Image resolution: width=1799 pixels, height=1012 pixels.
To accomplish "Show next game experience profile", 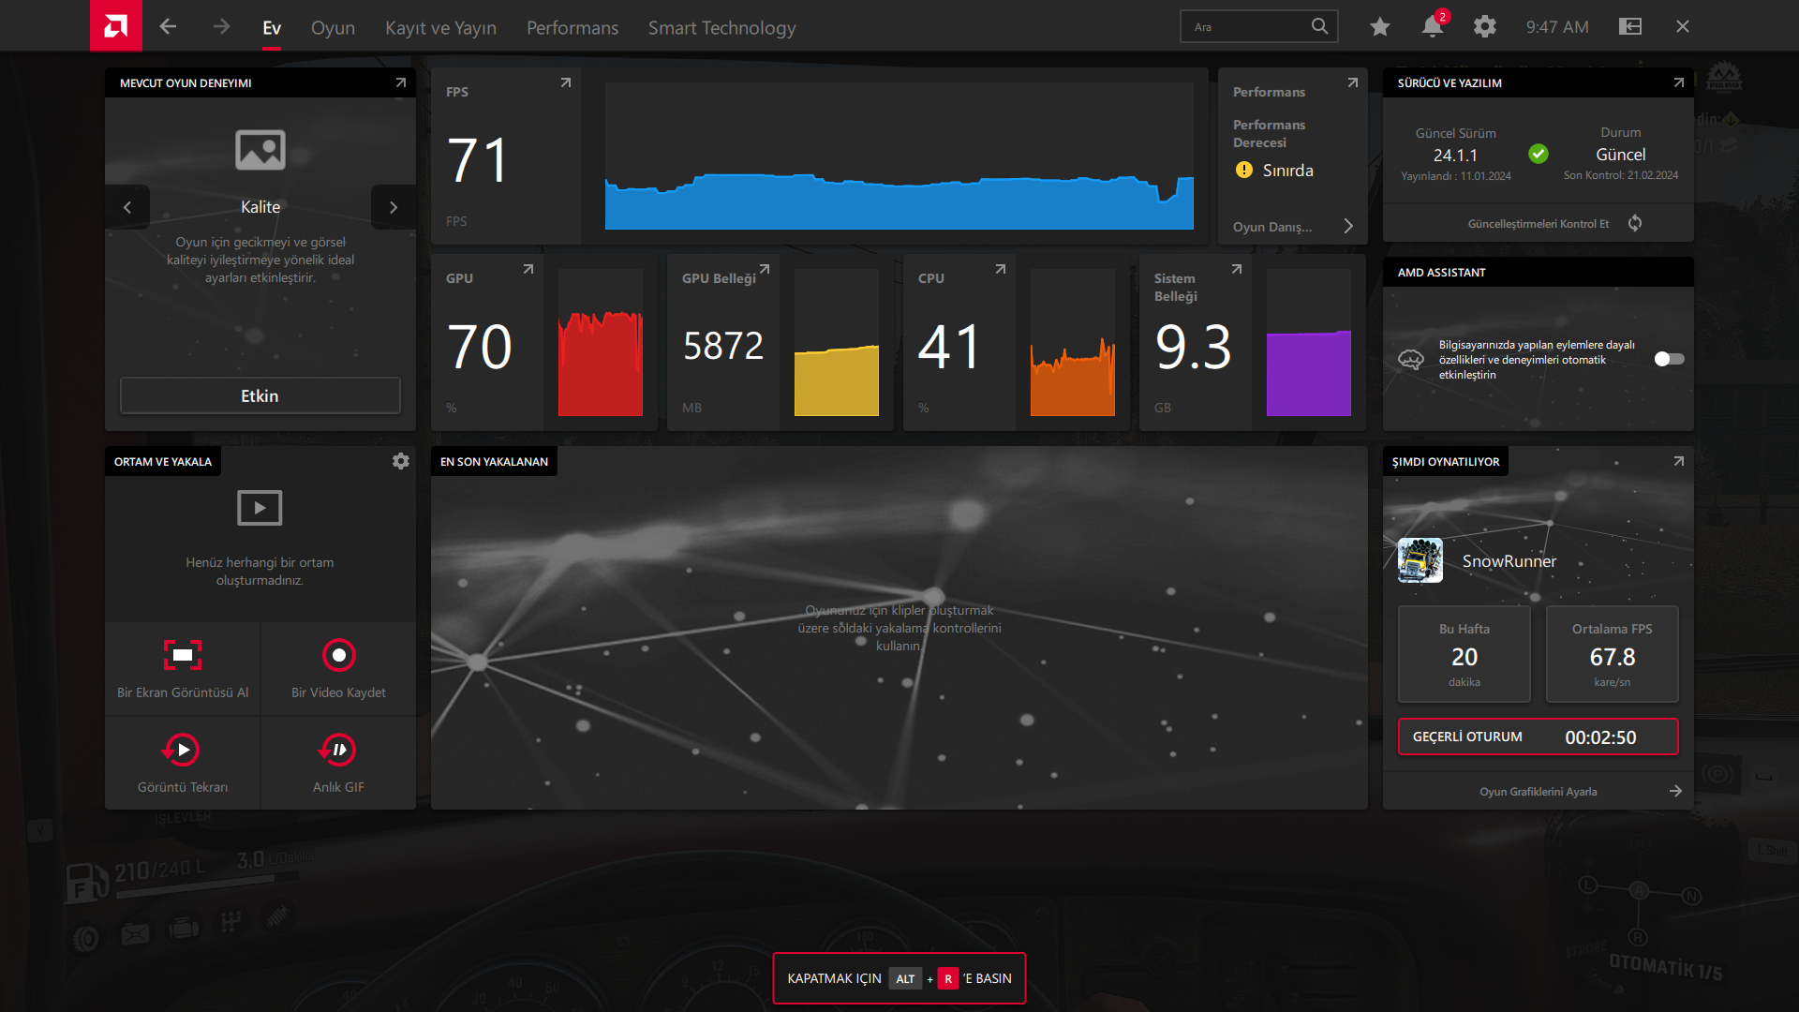I will [x=394, y=207].
